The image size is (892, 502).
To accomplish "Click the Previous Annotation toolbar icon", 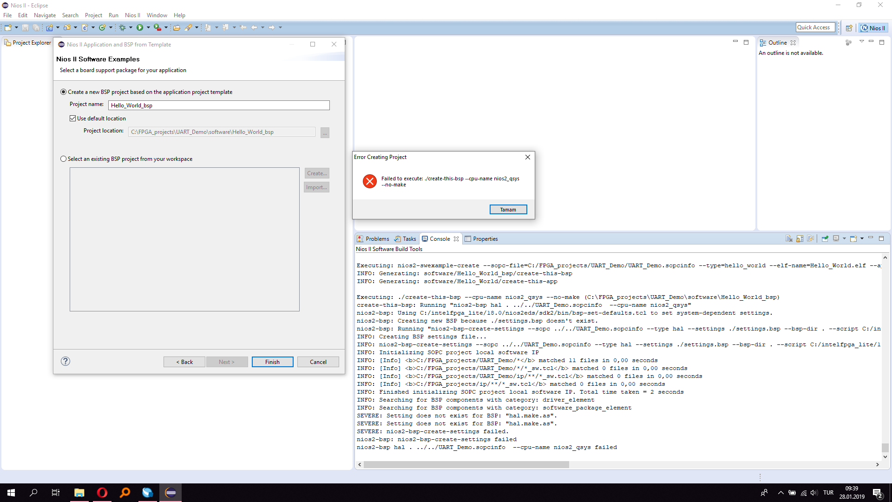I will [225, 27].
